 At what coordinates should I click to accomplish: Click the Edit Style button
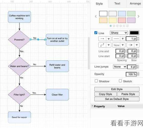tap(117, 89)
